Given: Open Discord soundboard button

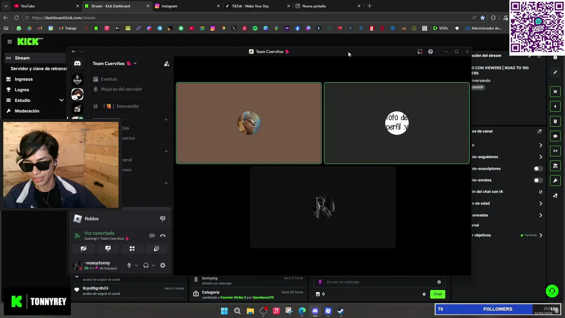Looking at the screenshot, I should 156,249.
